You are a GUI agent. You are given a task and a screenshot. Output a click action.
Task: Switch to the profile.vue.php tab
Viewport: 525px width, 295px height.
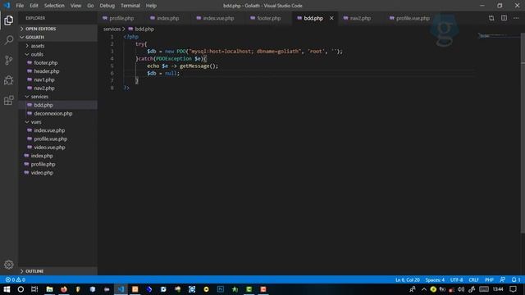(413, 18)
